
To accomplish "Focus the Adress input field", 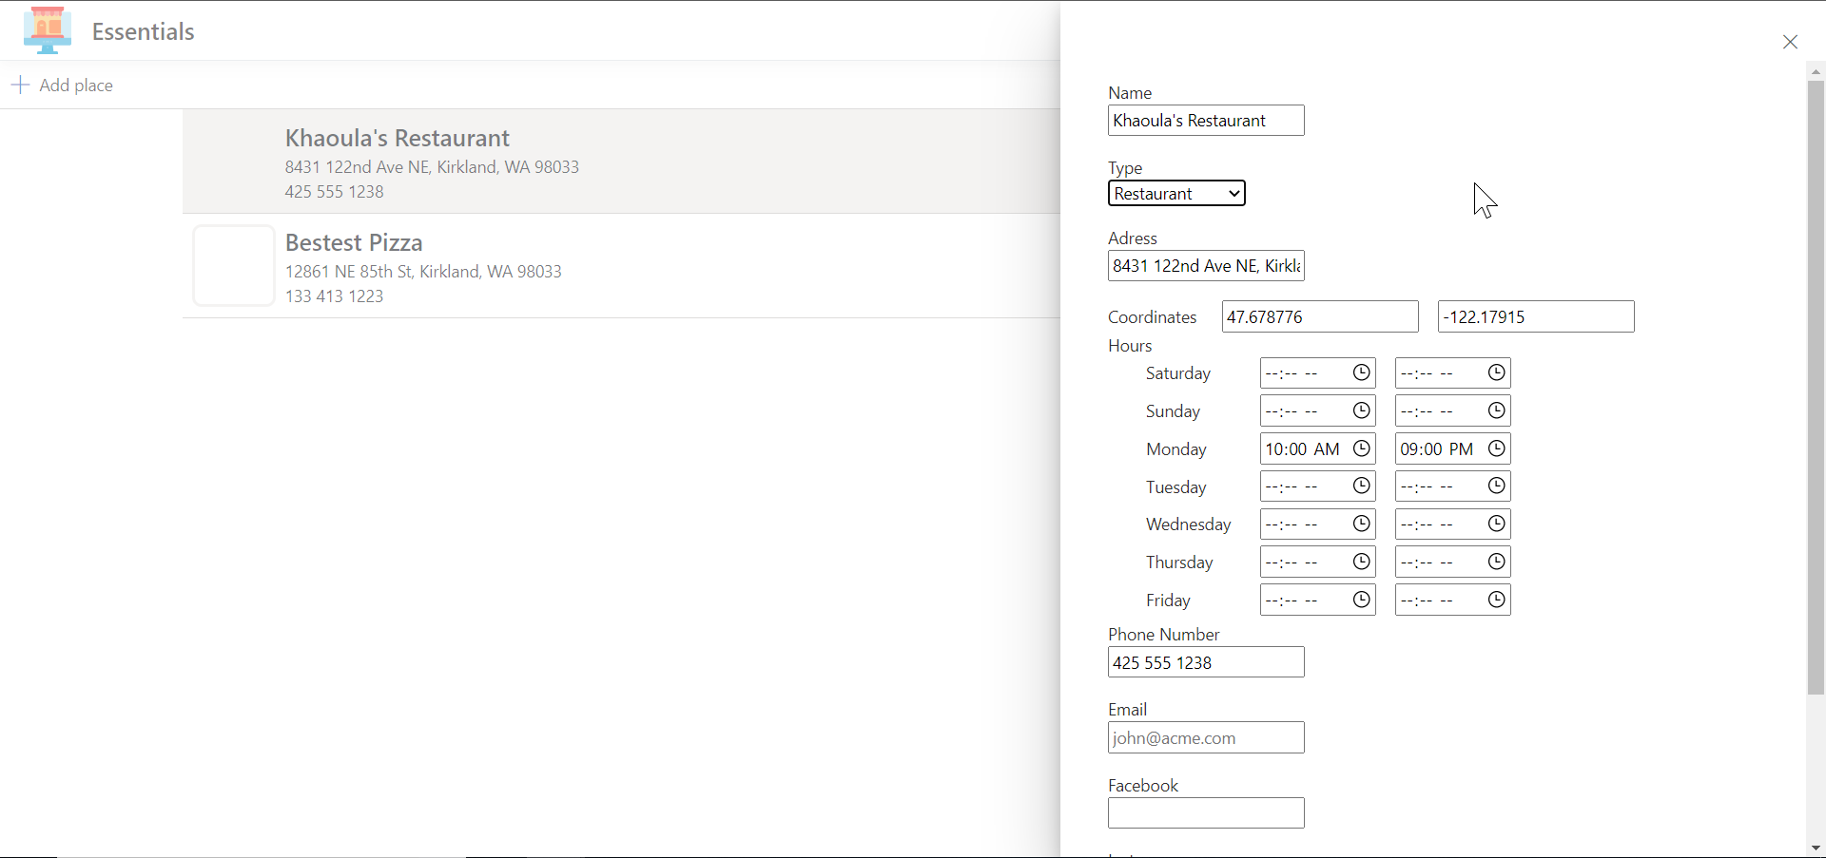I will click(1206, 266).
